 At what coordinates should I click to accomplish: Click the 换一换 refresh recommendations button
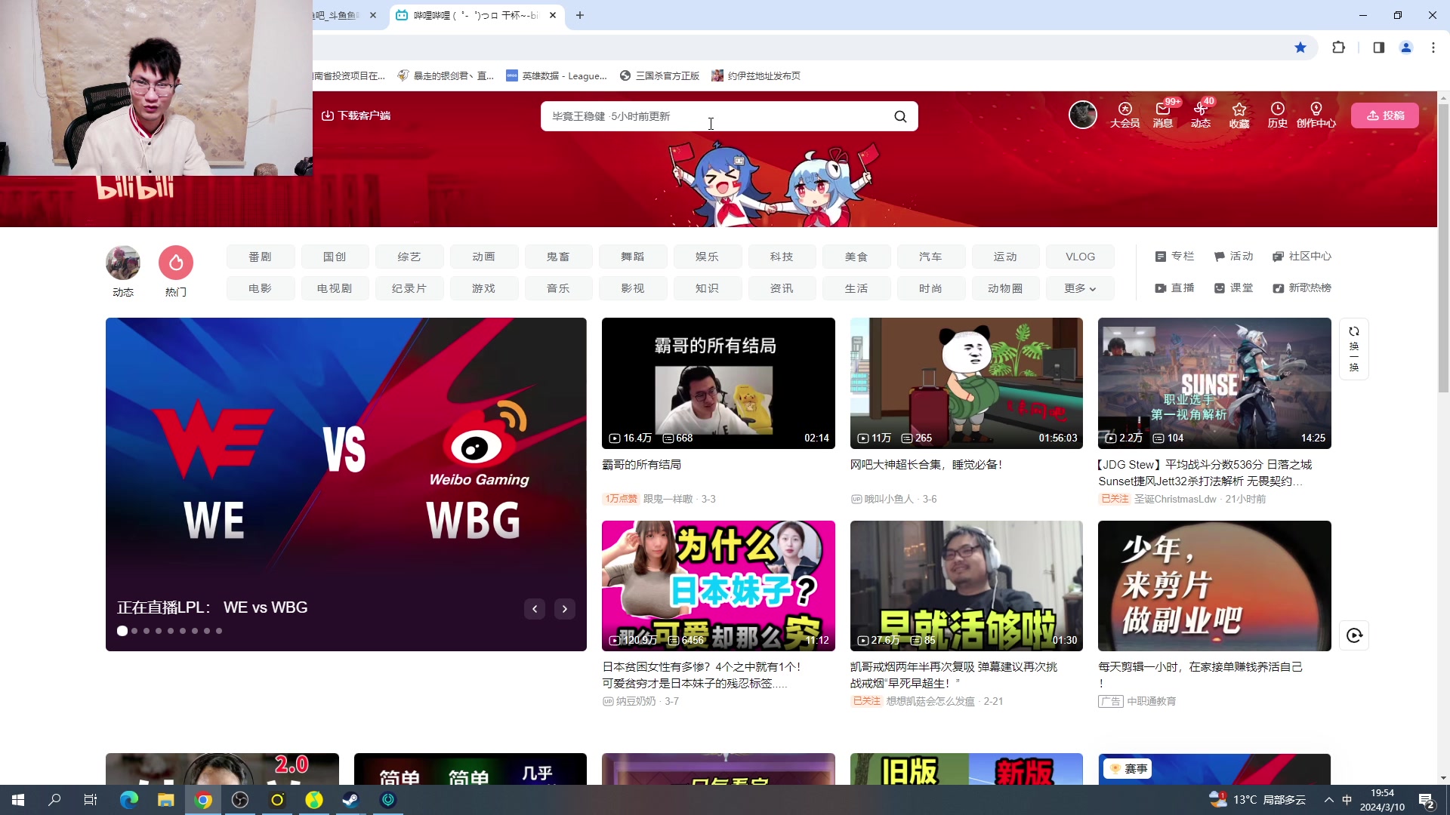pos(1354,349)
